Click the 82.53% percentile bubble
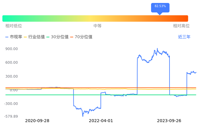The height and width of the screenshot is (131, 204). [x=160, y=7]
